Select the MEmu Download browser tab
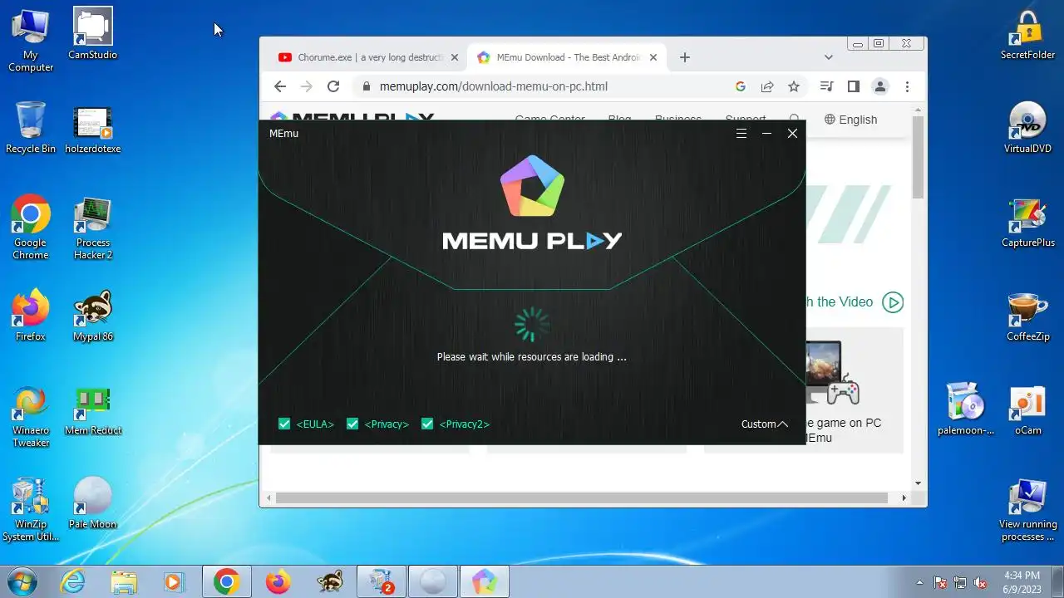The image size is (1064, 598). point(568,57)
